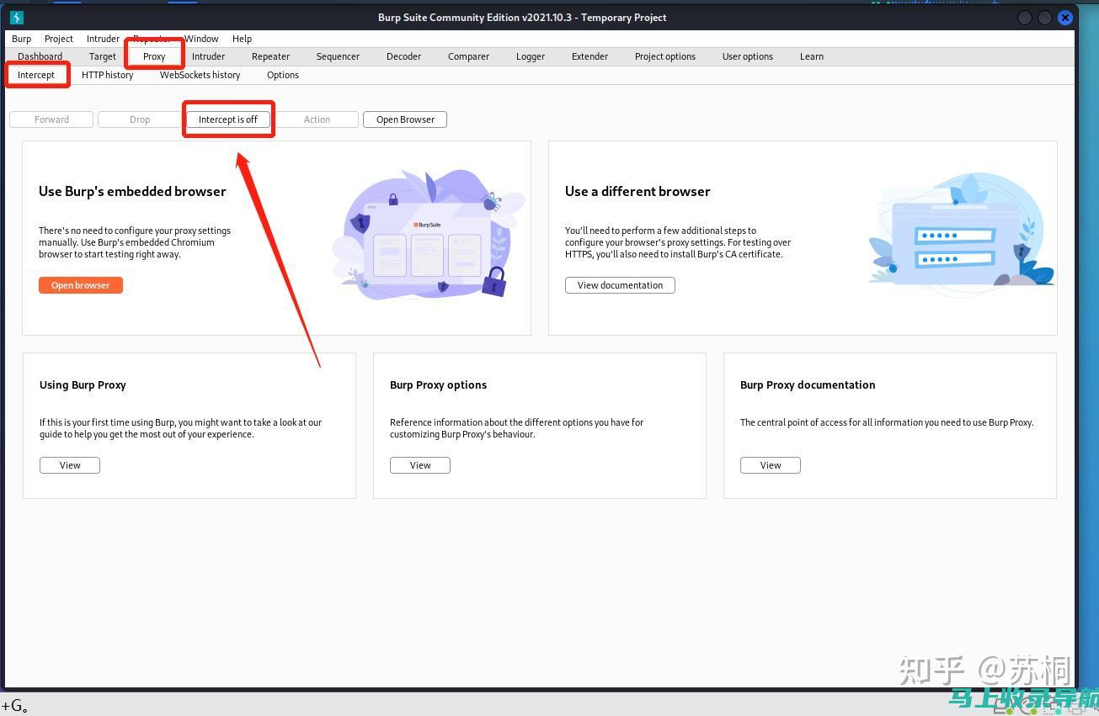The image size is (1099, 716).
Task: Switch to the Extender tab
Action: pos(590,56)
